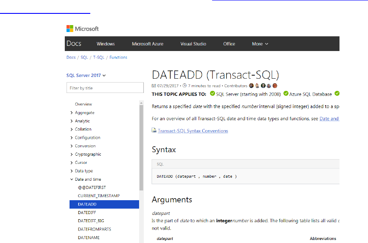
Task: Go to the Docs breadcrumb
Action: click(x=71, y=58)
